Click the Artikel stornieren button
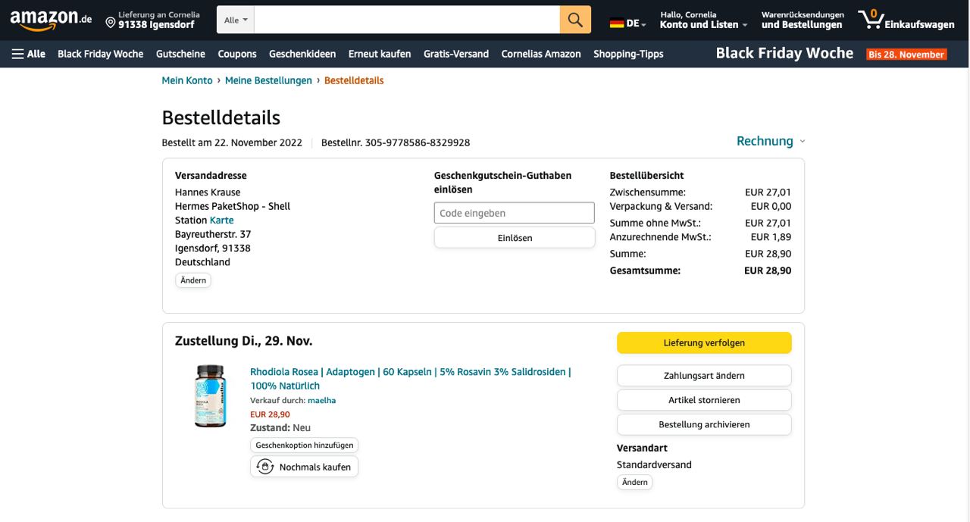Screen dimensions: 970x522 click(703, 400)
